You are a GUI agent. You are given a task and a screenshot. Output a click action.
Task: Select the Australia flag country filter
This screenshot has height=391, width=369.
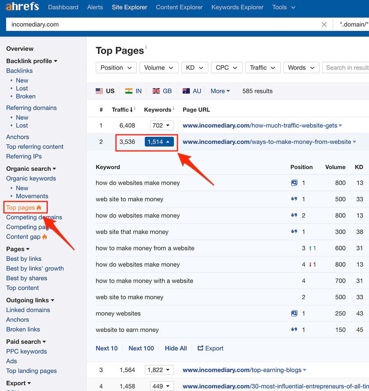[191, 91]
